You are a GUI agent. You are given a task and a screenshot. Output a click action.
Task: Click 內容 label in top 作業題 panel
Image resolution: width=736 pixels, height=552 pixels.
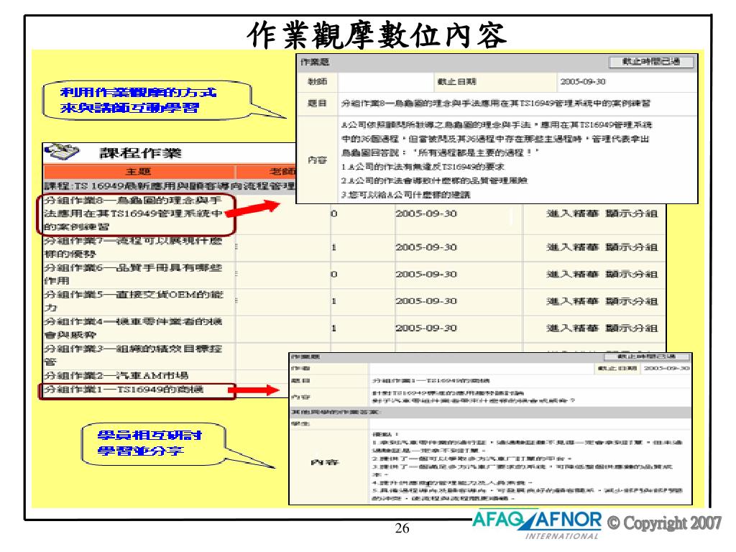tap(317, 160)
